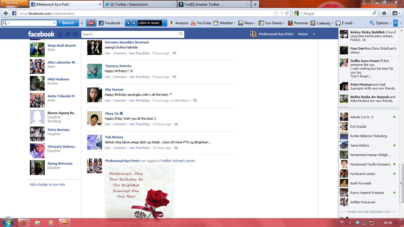Click Fitrianty Rahma's profile thumbnail

pos(37,151)
